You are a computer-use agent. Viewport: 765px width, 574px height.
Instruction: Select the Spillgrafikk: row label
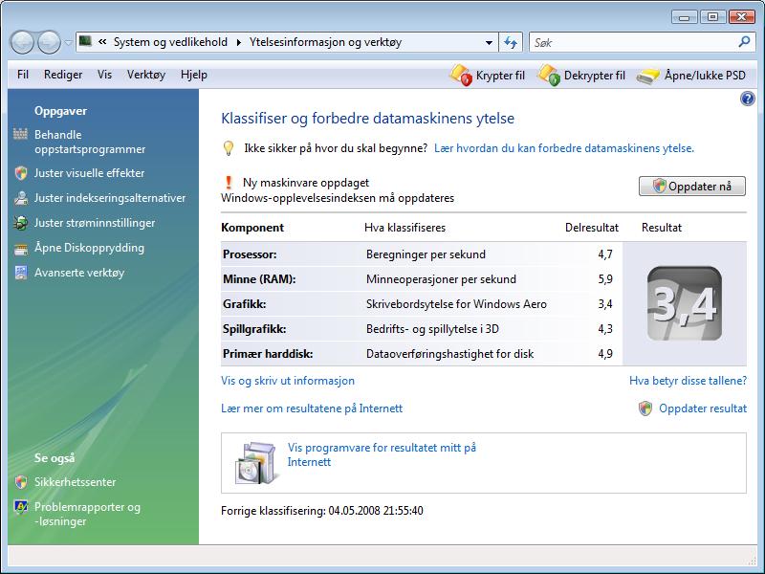coord(254,329)
